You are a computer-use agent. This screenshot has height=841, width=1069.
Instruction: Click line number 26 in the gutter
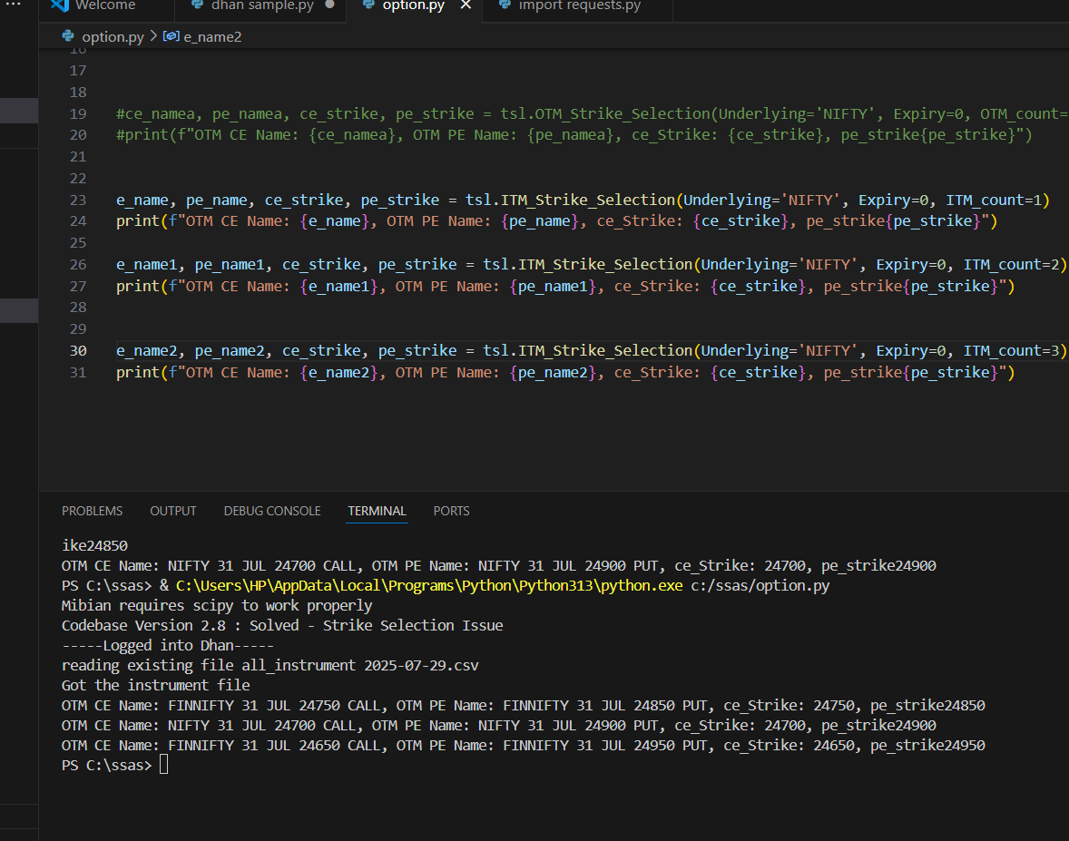(x=78, y=264)
